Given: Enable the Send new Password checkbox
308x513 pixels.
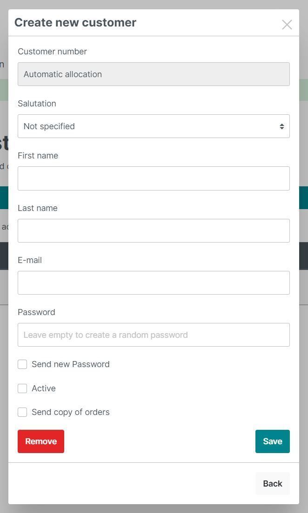Looking at the screenshot, I should [x=22, y=364].
